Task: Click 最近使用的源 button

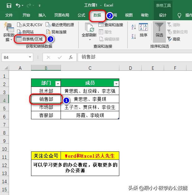Action: tap(60, 25)
